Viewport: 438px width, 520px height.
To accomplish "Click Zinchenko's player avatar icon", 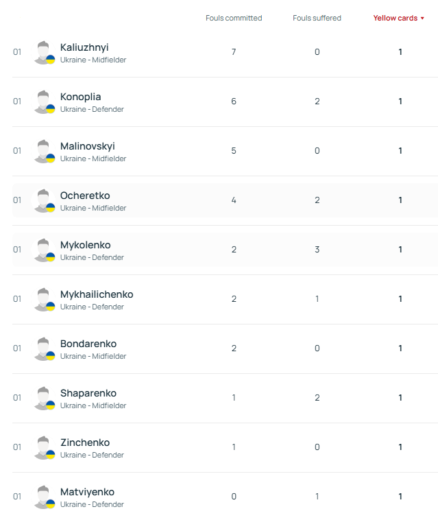I will coord(44,447).
